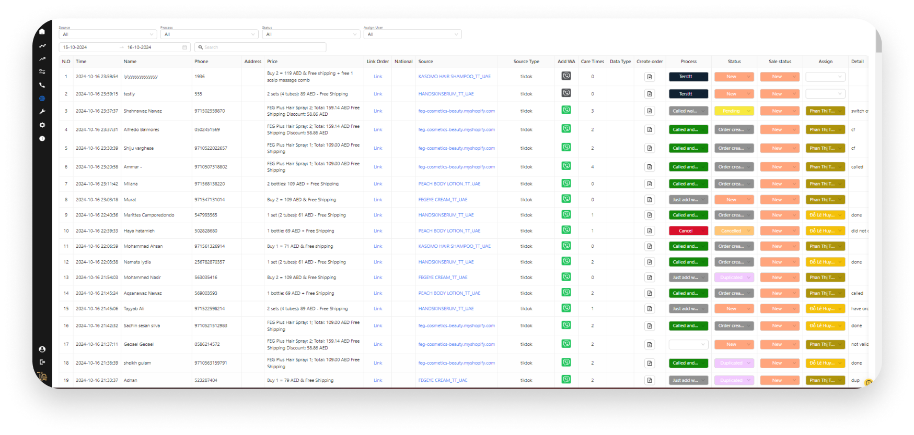
Task: Add WhatsApp for Geoael Geoael
Action: click(566, 344)
